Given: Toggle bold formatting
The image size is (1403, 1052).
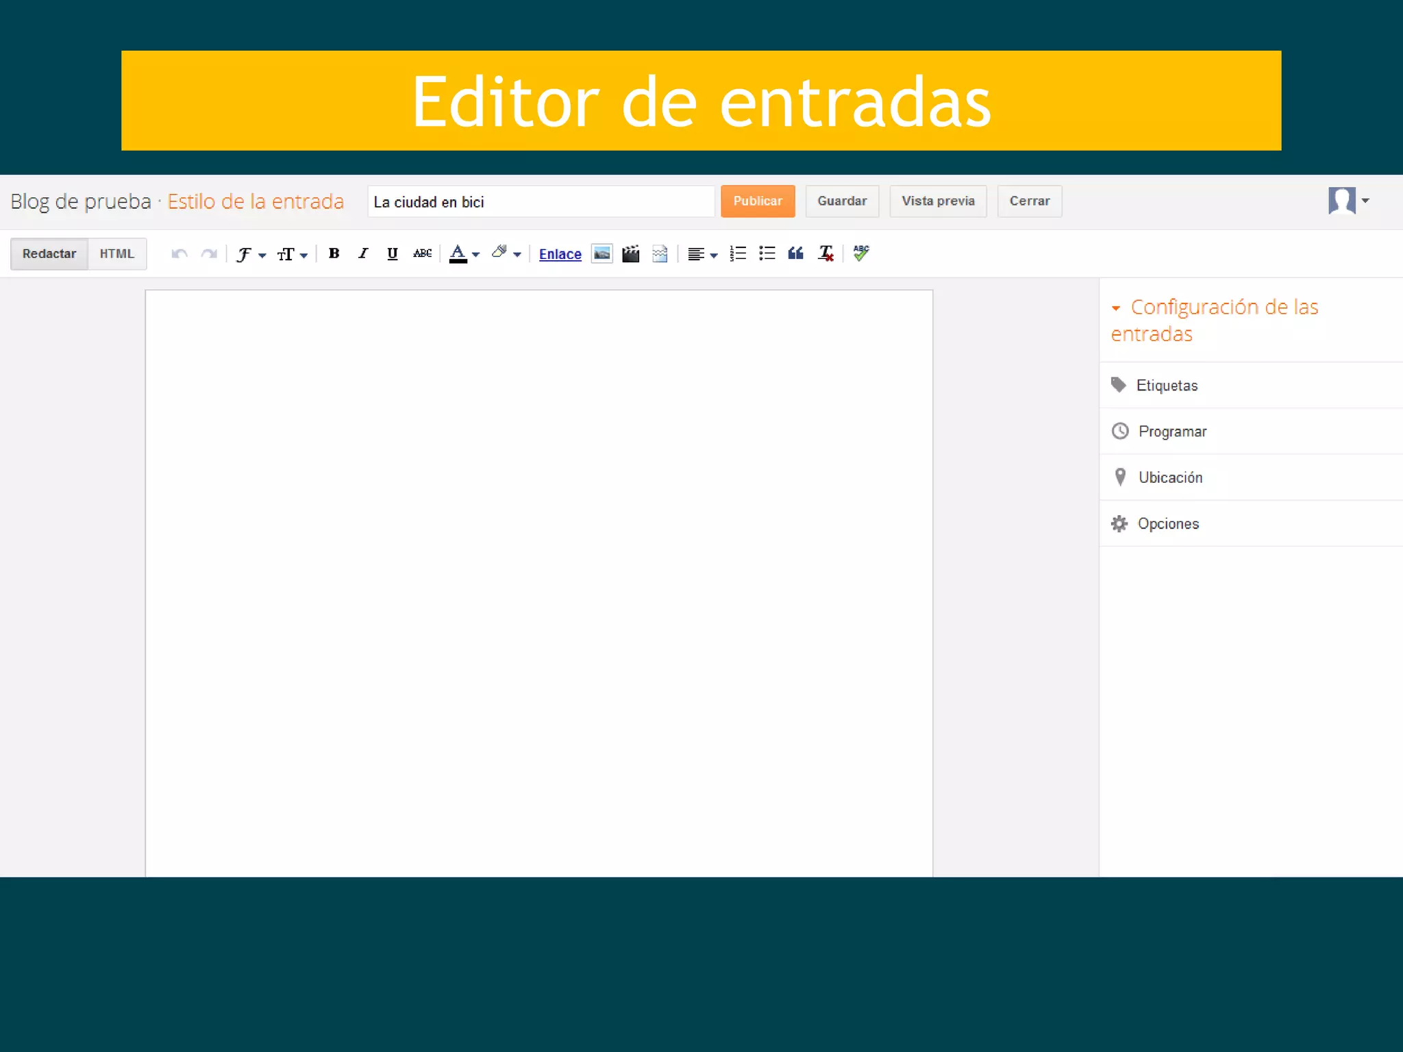Looking at the screenshot, I should pos(334,253).
